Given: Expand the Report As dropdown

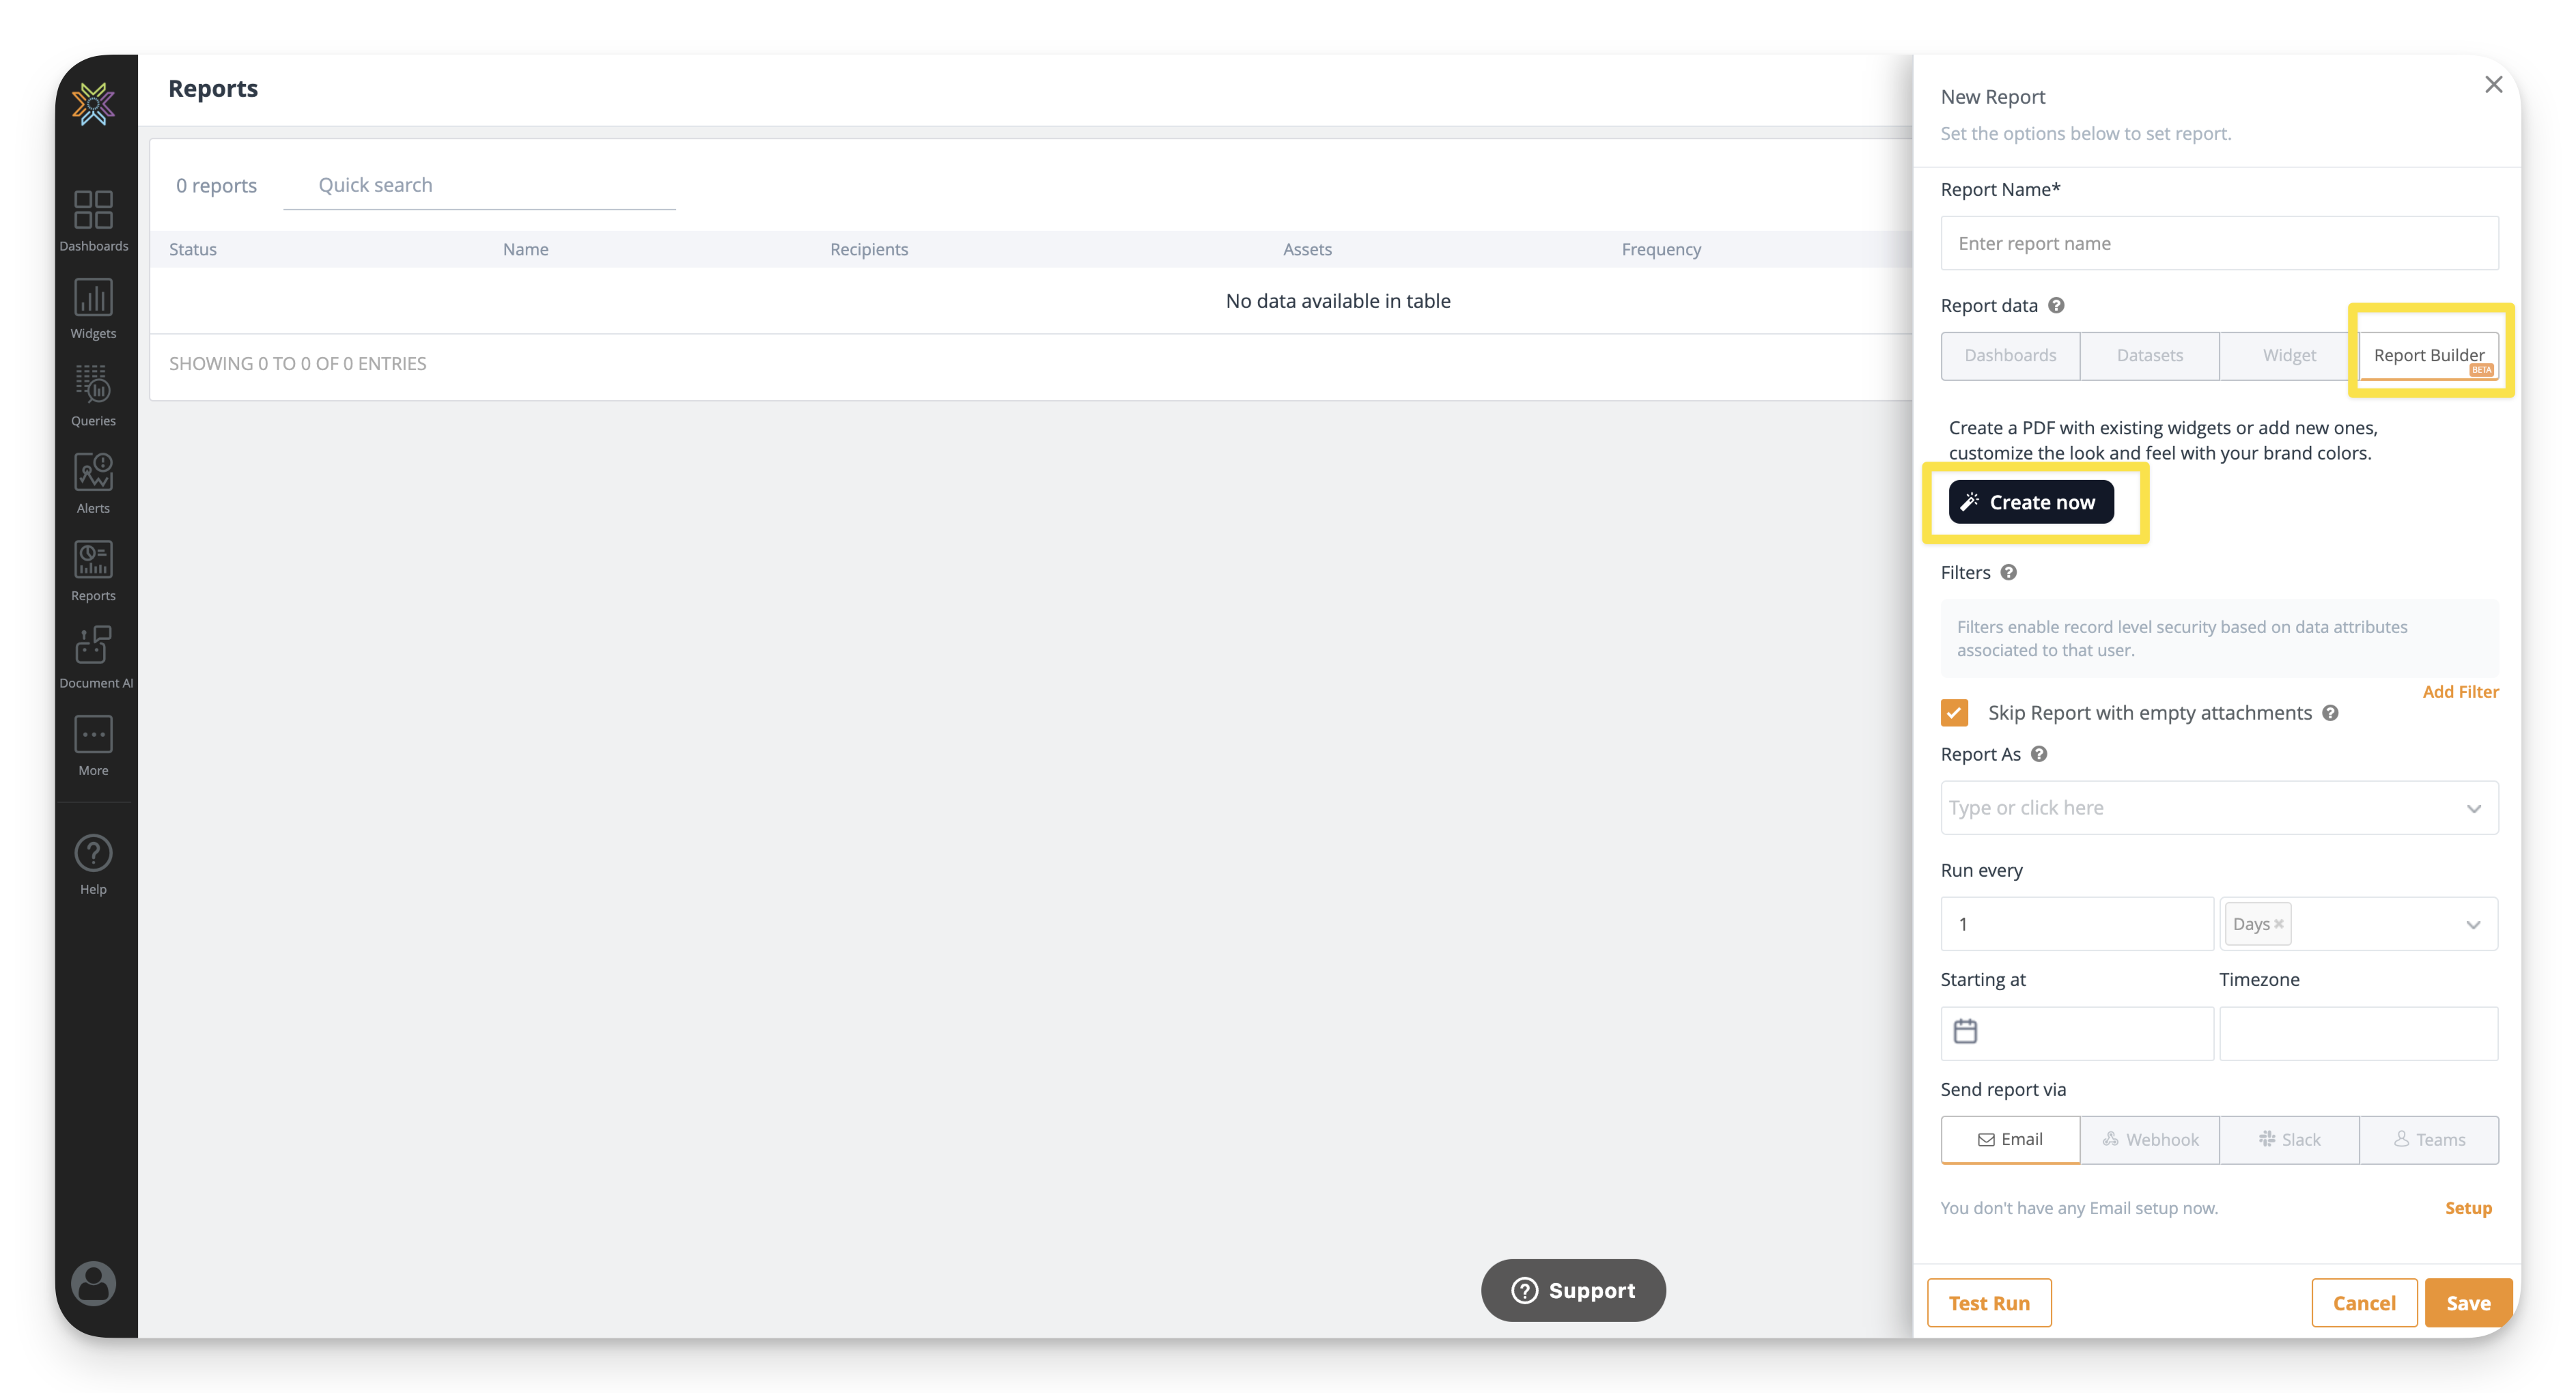Looking at the screenshot, I should 2473,808.
